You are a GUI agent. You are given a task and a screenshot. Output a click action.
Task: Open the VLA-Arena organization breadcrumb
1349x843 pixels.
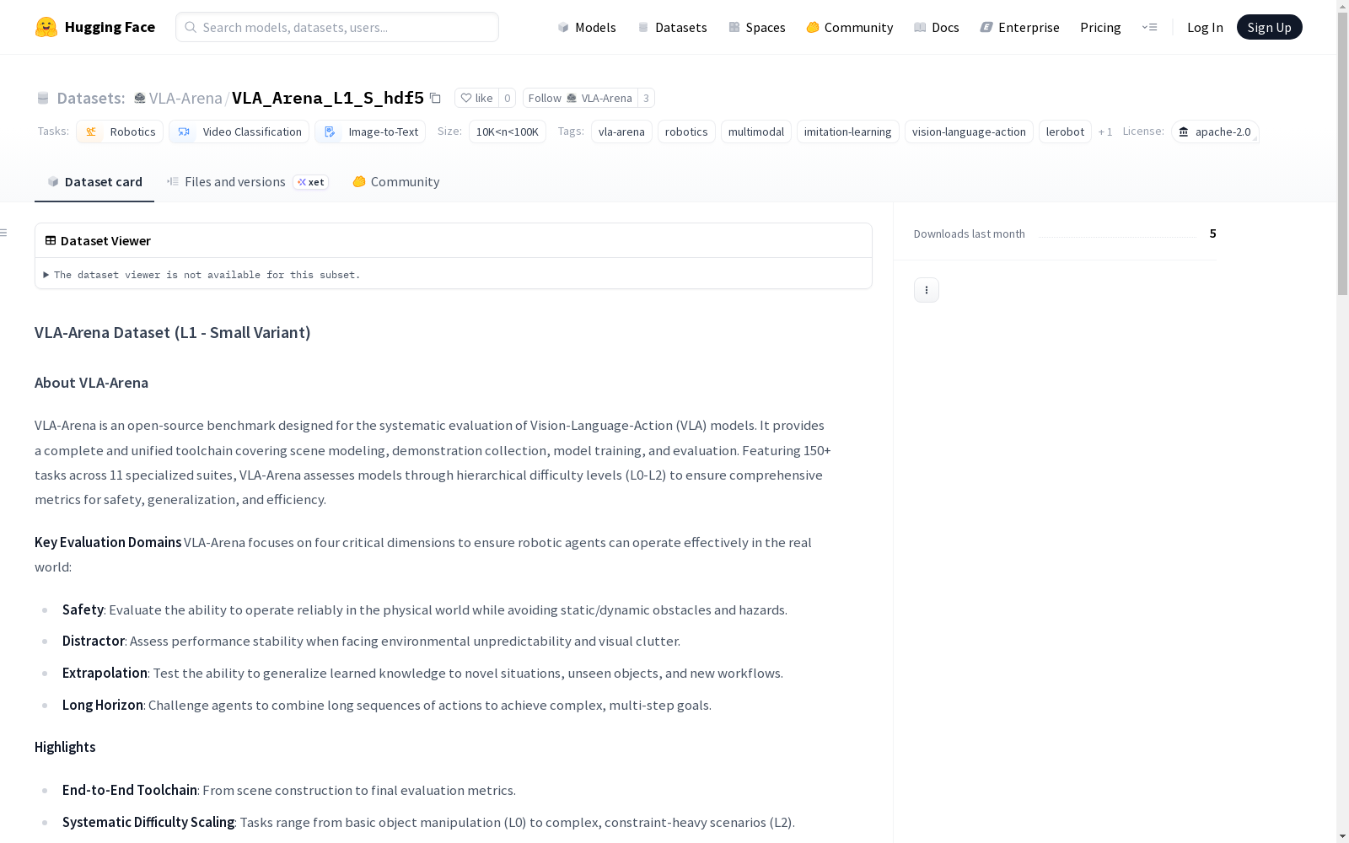click(x=185, y=98)
